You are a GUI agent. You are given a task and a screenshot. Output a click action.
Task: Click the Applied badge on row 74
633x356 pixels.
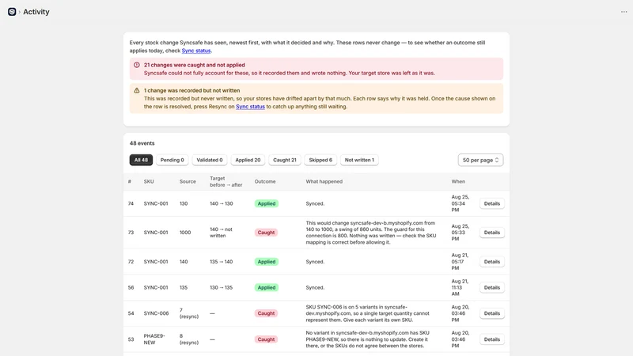[267, 203]
